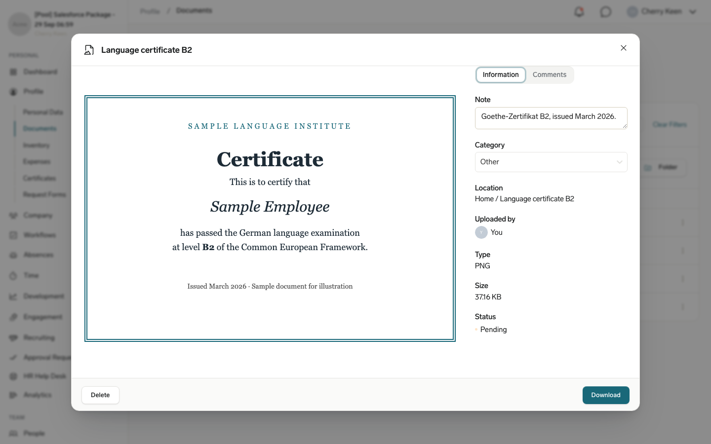This screenshot has height=444, width=711.
Task: Switch to the Comments tab
Action: coord(549,75)
